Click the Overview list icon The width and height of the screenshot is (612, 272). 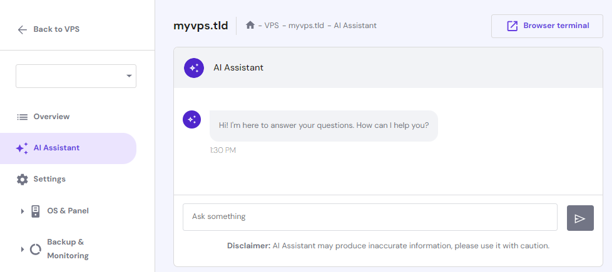tap(23, 117)
